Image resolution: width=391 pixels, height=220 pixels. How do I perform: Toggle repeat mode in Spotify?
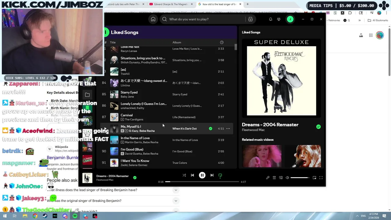(220, 175)
